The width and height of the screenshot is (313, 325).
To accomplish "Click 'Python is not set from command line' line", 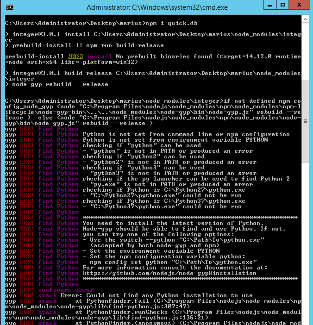I will click(x=186, y=134).
